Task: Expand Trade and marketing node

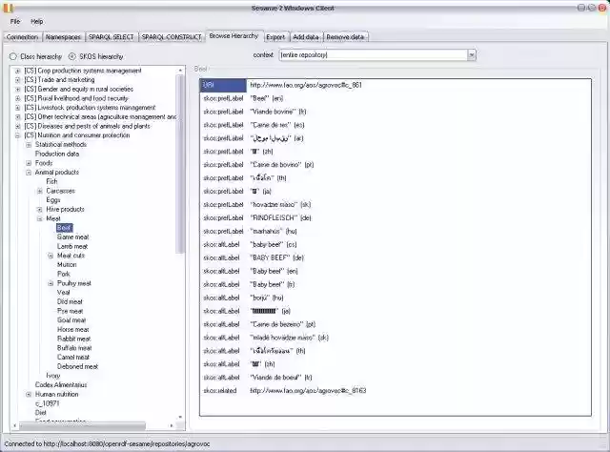Action: (17, 80)
